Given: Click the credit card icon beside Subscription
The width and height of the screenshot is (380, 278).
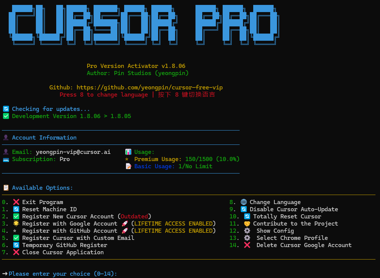Looking at the screenshot, I should [x=6, y=159].
